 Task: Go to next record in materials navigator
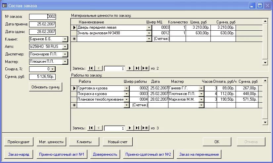(130, 68)
